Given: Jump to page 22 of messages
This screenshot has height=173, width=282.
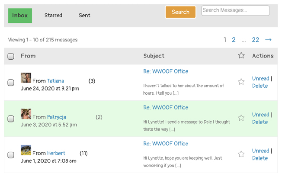Looking at the screenshot, I should [x=255, y=40].
